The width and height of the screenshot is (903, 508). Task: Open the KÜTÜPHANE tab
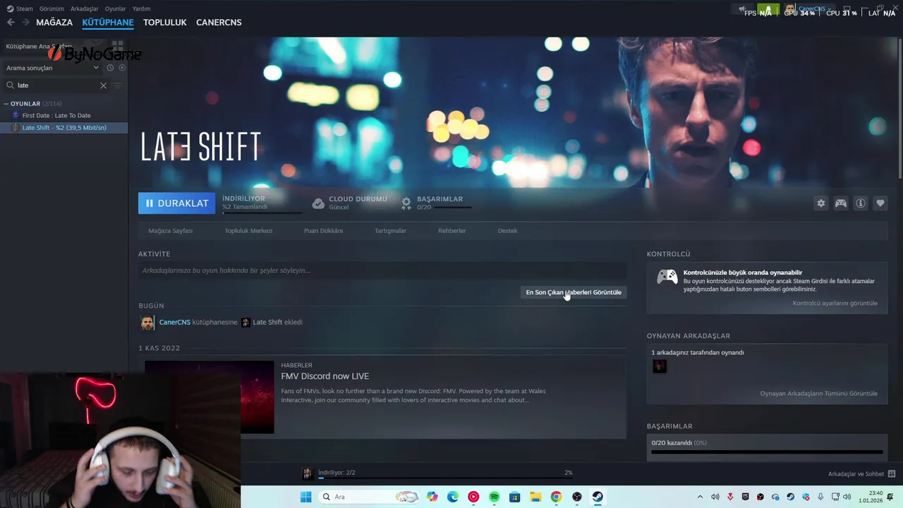[x=108, y=23]
